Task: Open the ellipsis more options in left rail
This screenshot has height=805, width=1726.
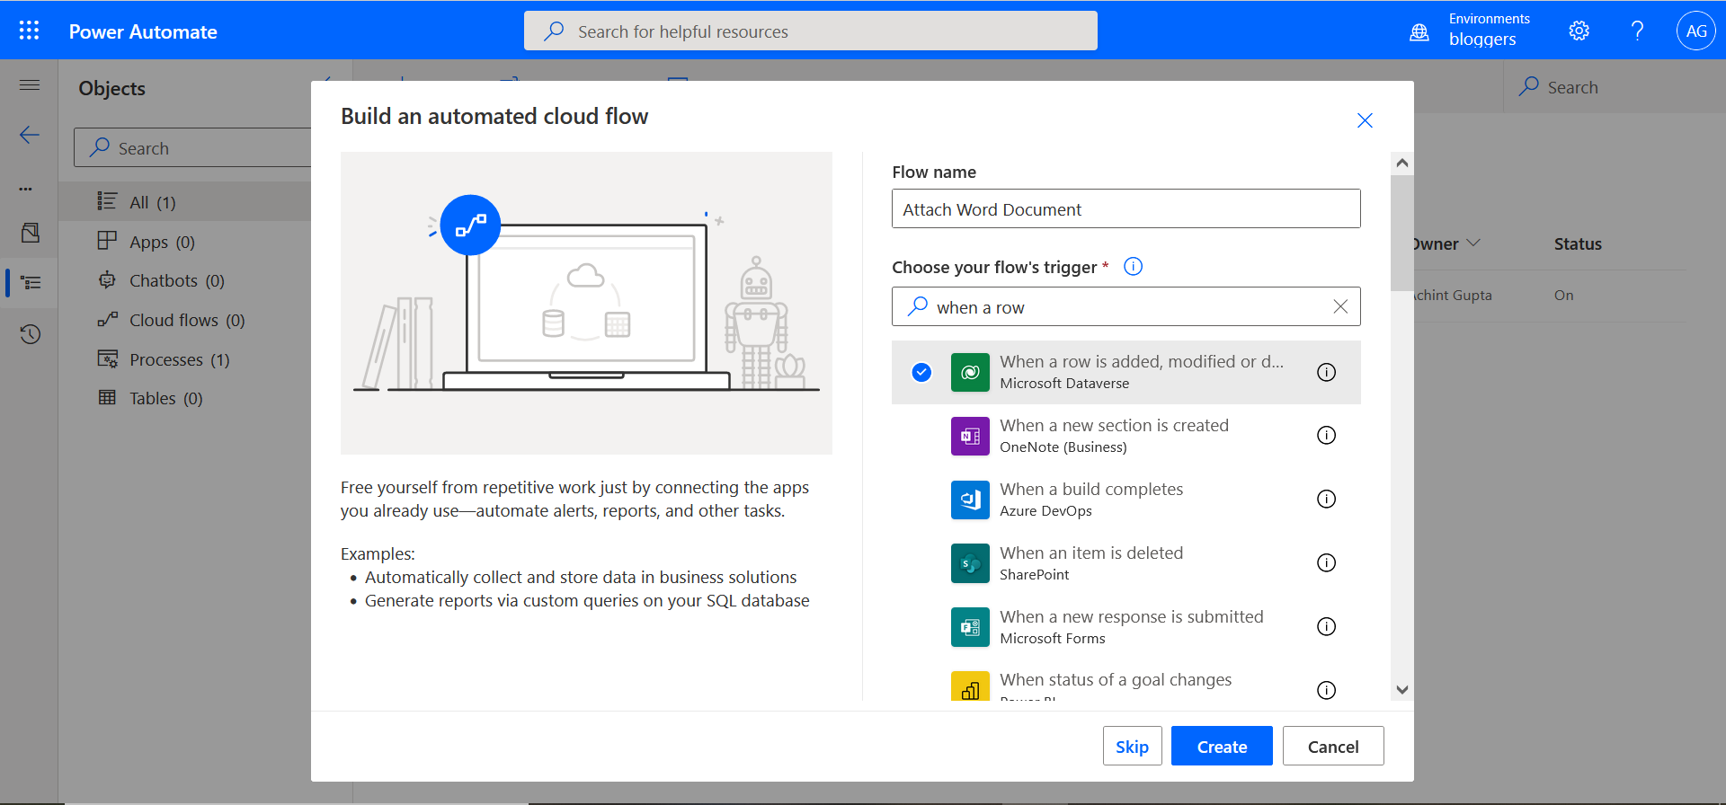Action: click(25, 189)
